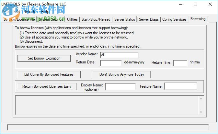Switch to the Utilities tab

[x=72, y=19]
